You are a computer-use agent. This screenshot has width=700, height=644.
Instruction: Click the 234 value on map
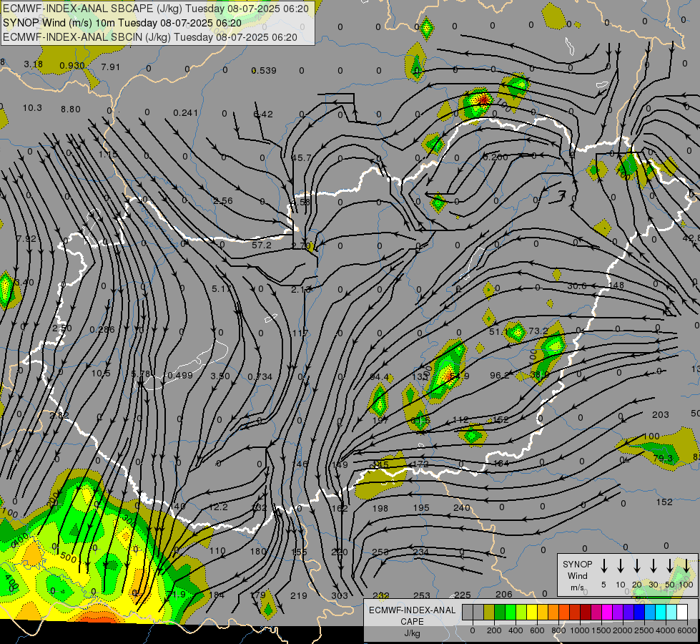pos(420,552)
